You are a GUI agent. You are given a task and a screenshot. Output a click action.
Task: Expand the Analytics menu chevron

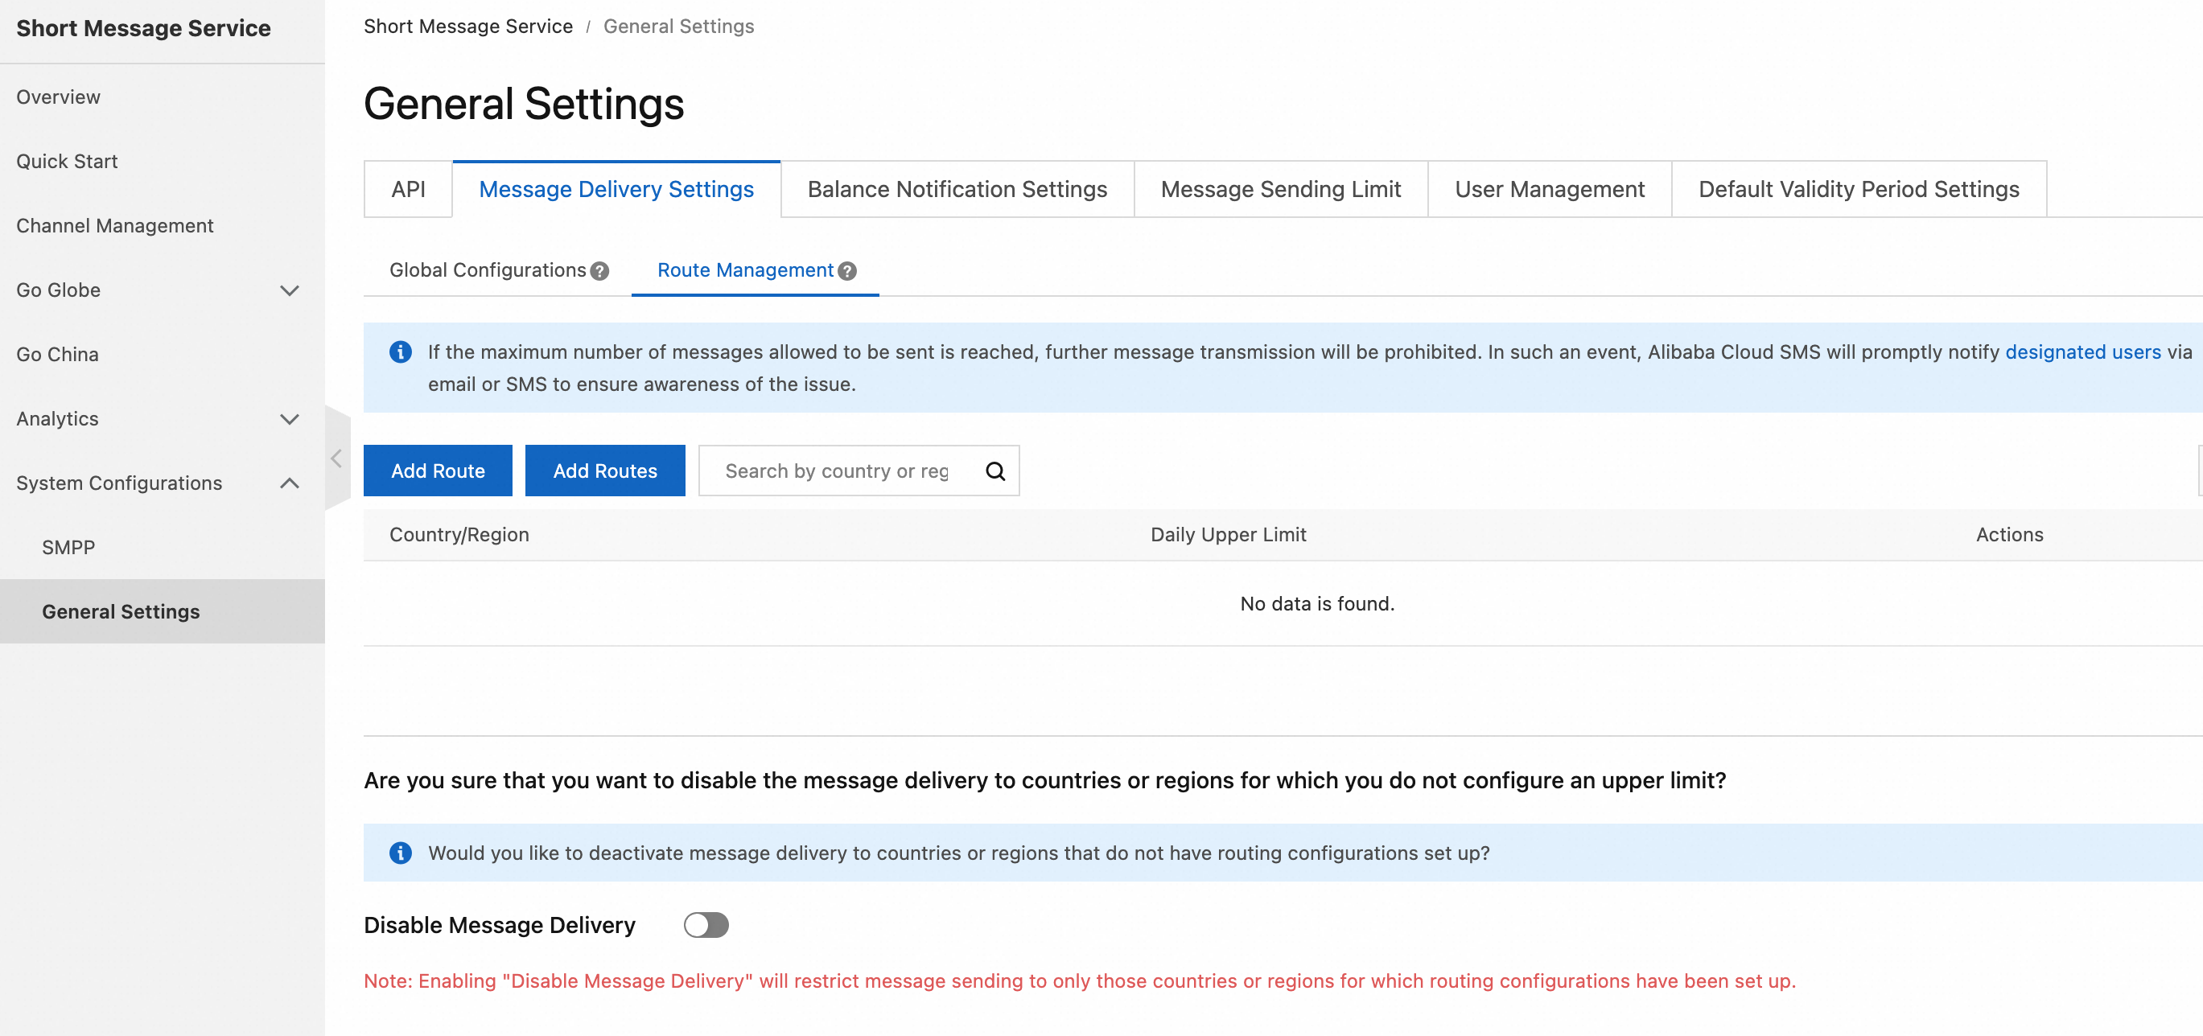click(290, 419)
